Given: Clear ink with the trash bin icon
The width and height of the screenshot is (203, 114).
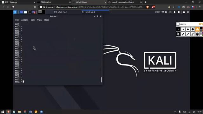Looking at the screenshot, I should pos(197,34).
